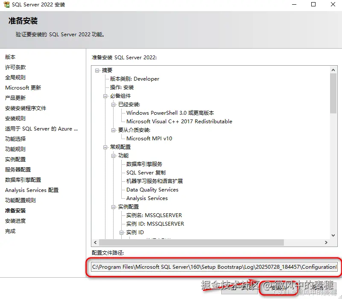Image resolution: width=342 pixels, height=299 pixels.
Task: Collapse the 功能 node
Action: [x=113, y=156]
